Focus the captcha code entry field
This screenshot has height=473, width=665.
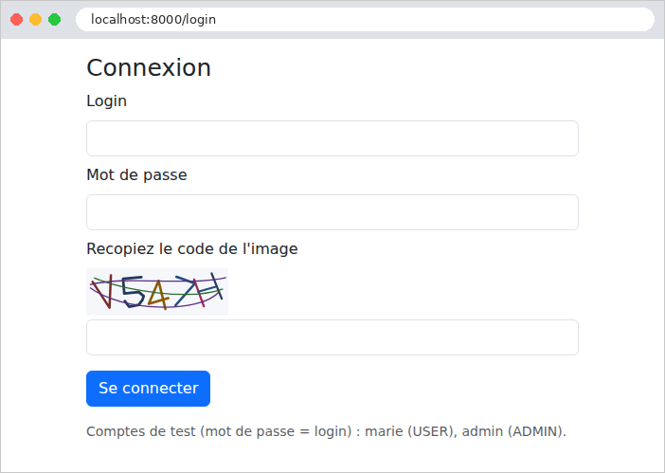pyautogui.click(x=332, y=337)
